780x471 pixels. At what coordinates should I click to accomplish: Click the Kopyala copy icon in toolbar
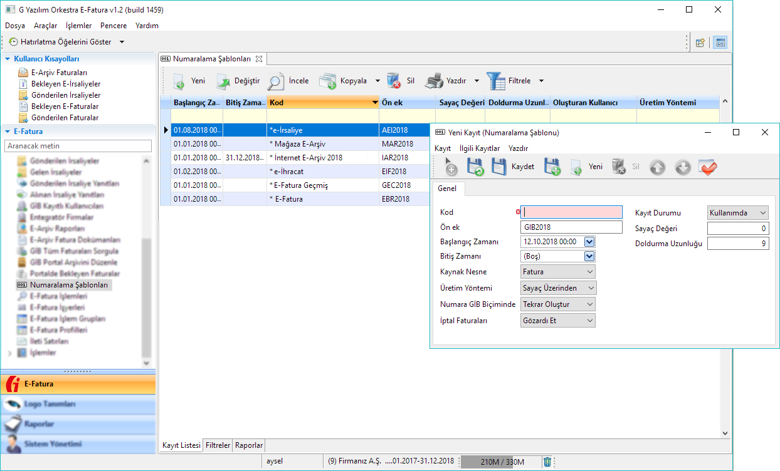328,81
